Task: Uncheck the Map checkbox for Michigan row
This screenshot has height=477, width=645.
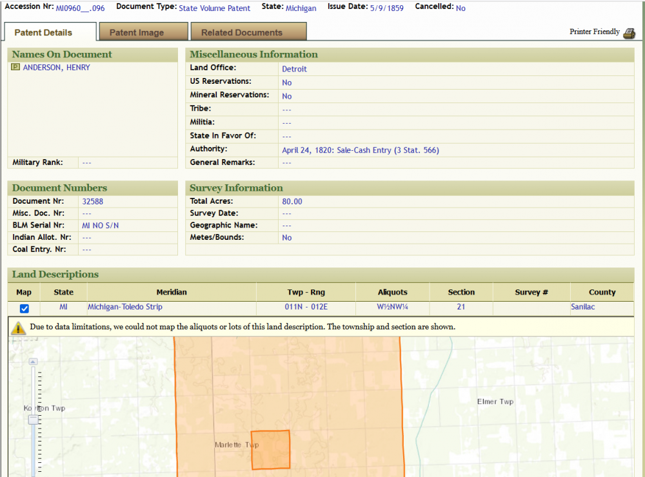Action: [24, 309]
